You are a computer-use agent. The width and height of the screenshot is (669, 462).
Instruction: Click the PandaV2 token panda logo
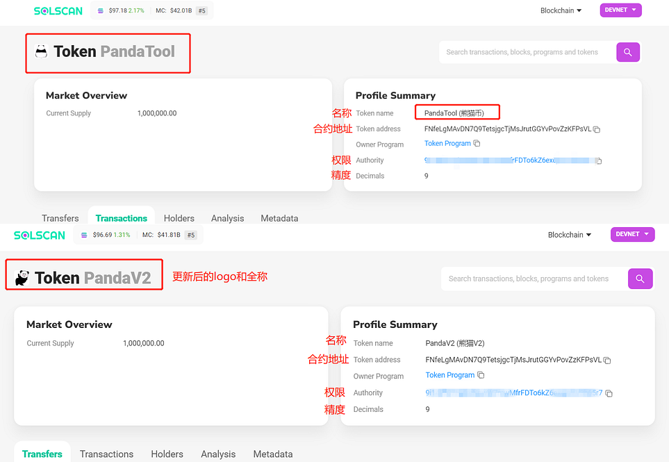(22, 278)
